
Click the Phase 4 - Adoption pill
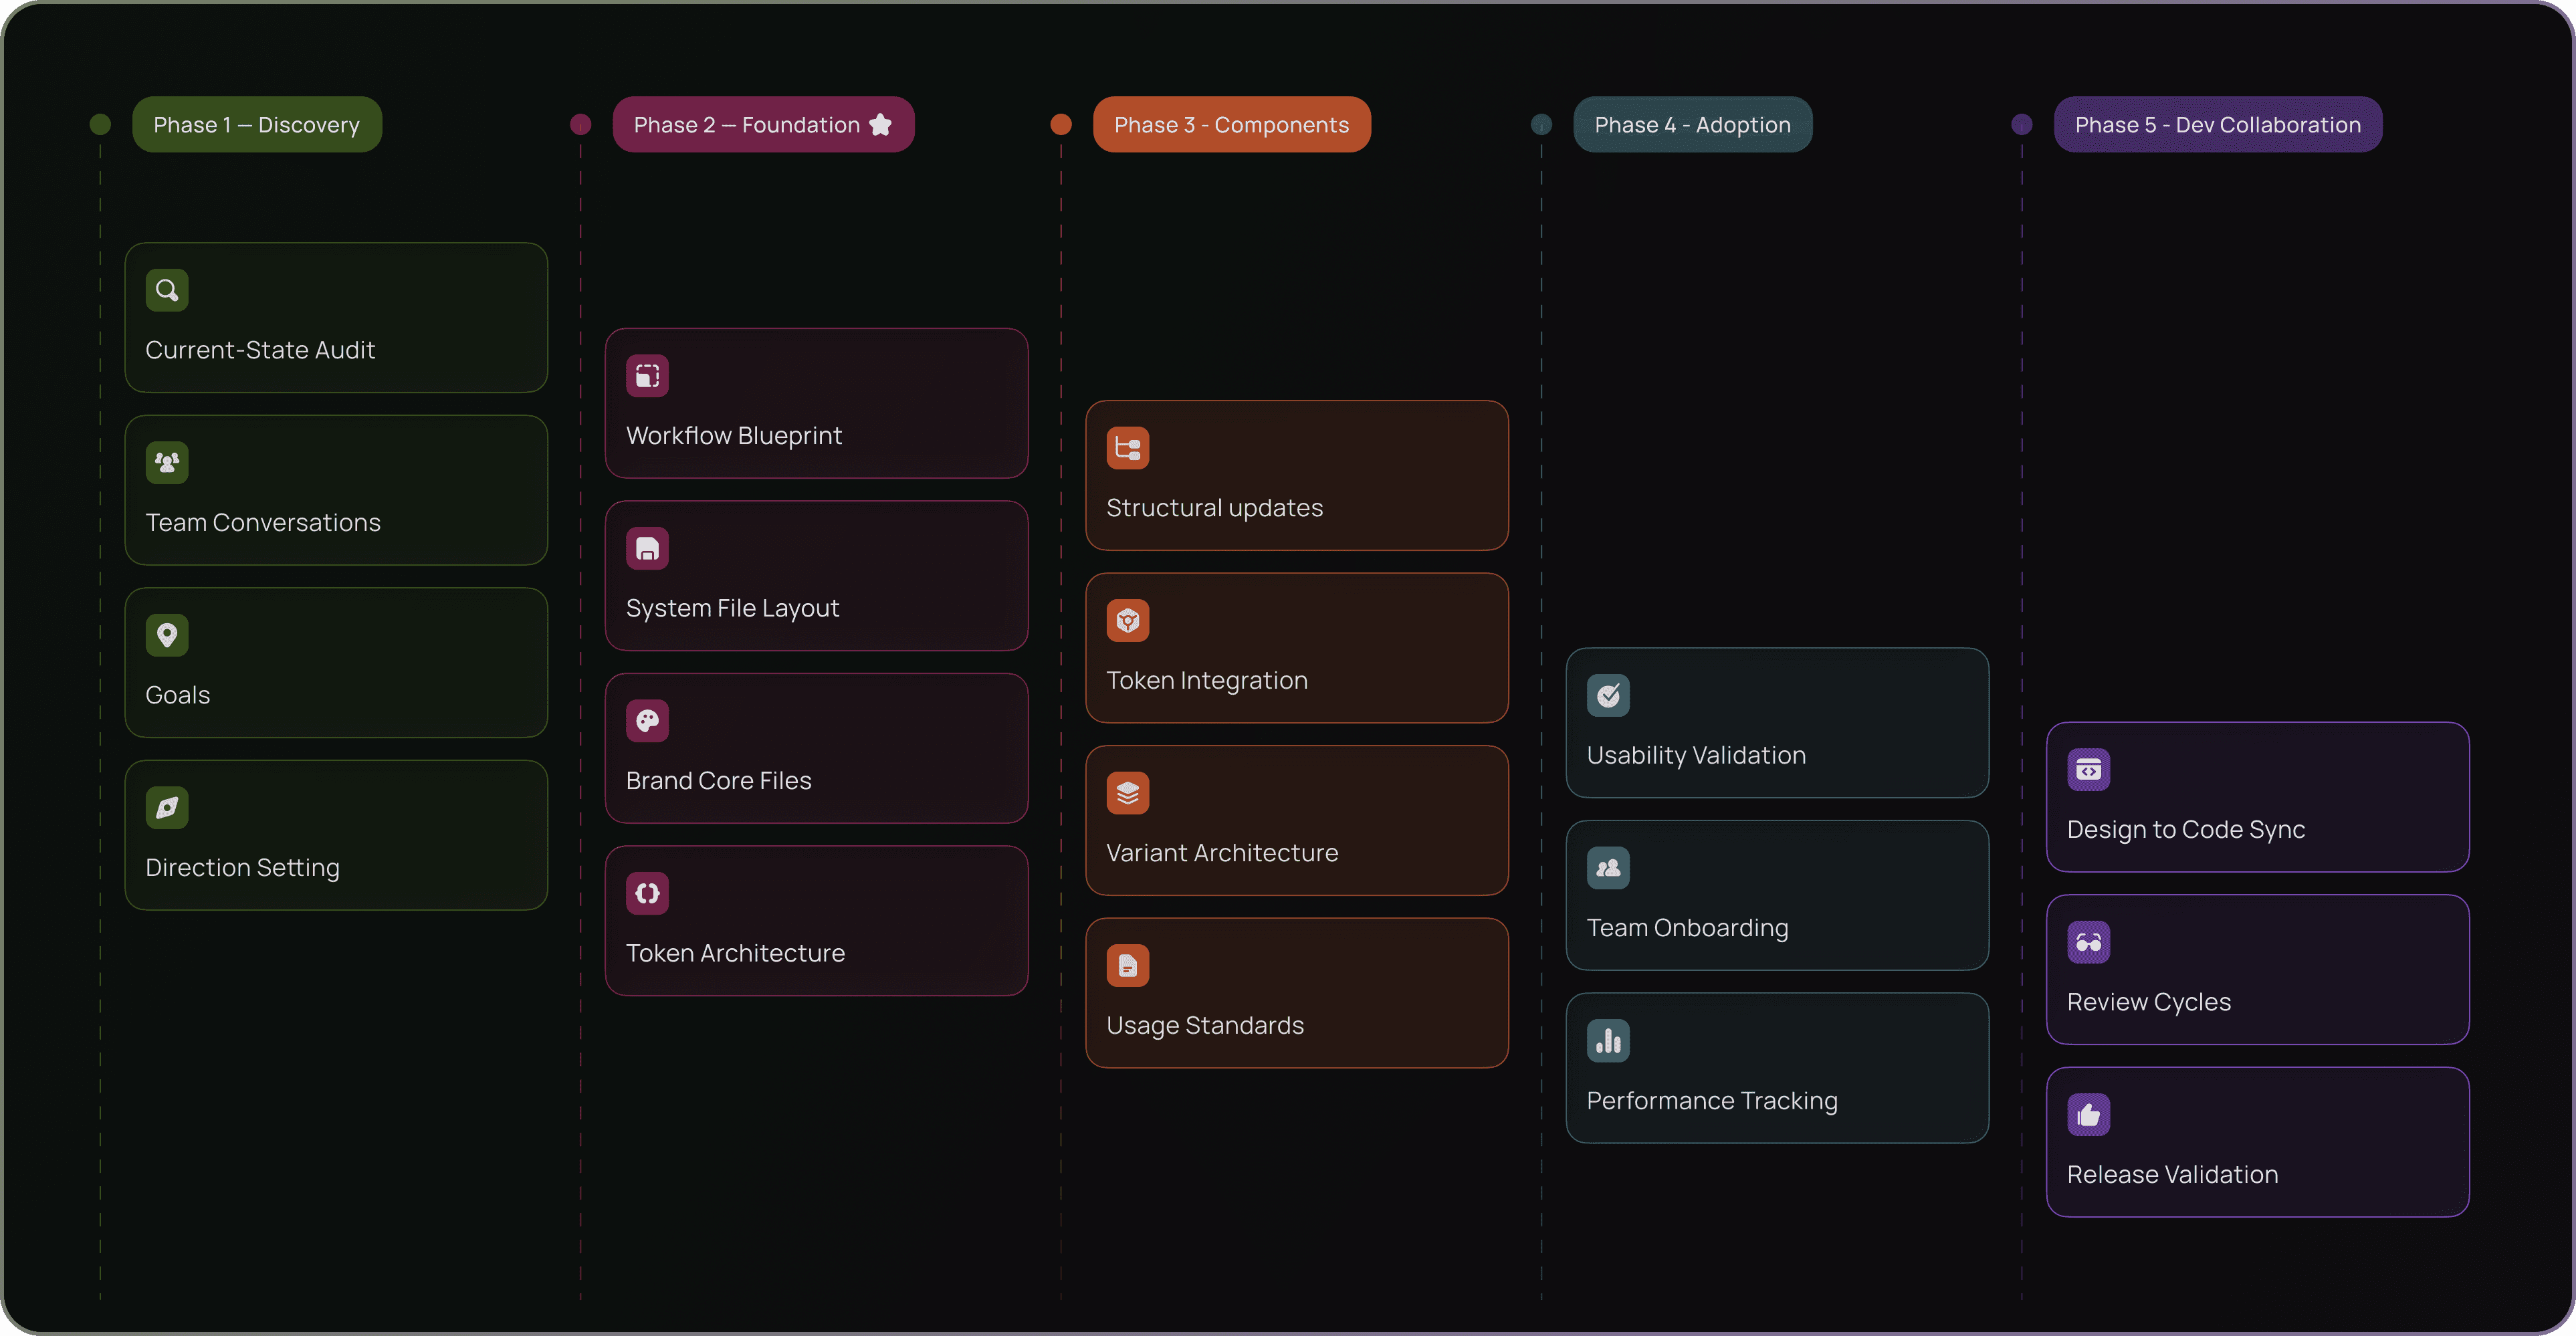[1692, 125]
